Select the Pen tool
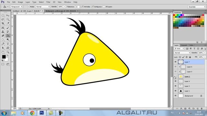 pyautogui.click(x=3, y=44)
